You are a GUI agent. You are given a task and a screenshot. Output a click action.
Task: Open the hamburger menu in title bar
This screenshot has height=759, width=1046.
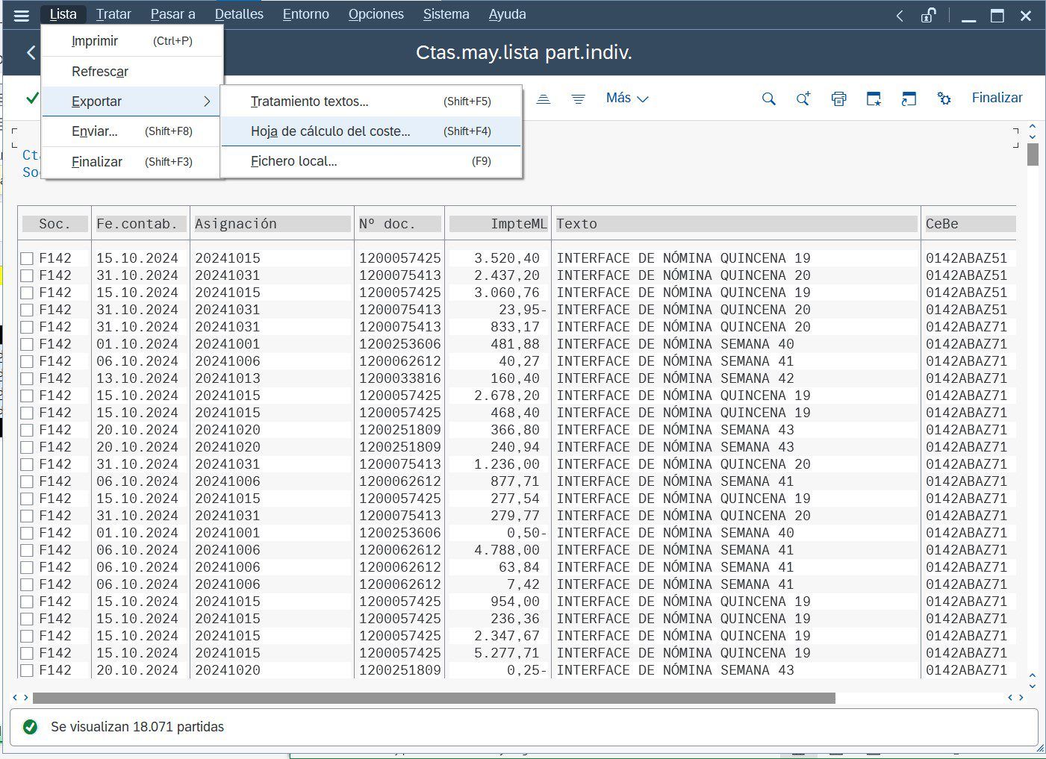click(21, 15)
